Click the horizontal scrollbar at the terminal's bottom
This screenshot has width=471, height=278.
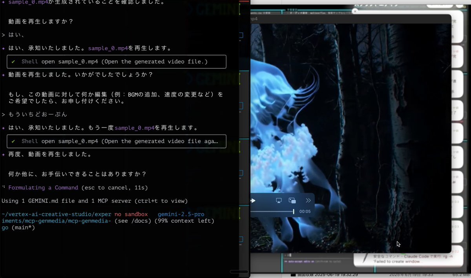tap(239, 271)
